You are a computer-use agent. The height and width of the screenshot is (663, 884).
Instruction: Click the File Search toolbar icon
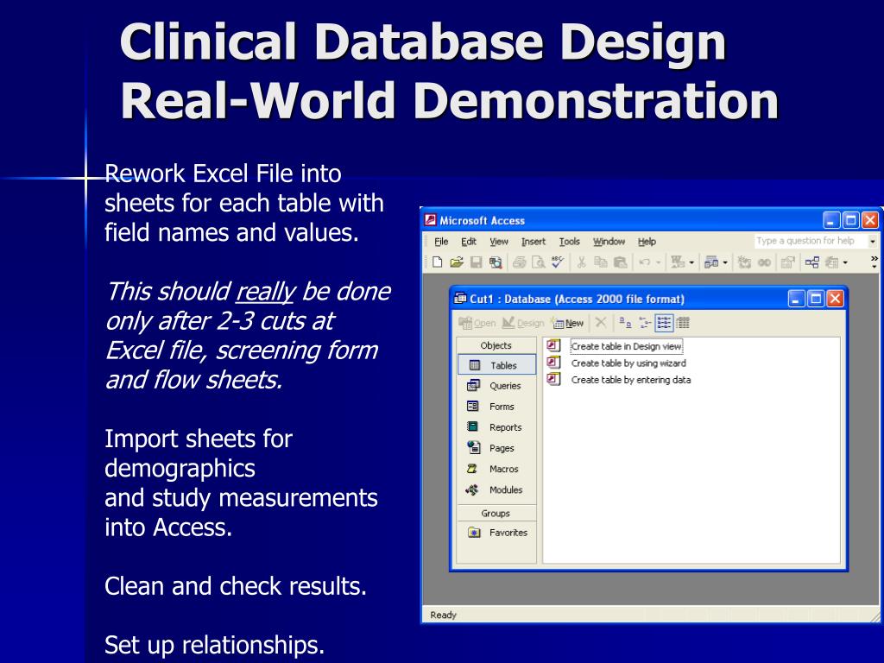496,262
